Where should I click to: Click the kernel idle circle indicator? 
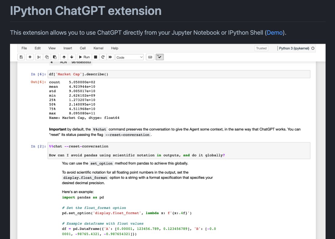(313, 48)
